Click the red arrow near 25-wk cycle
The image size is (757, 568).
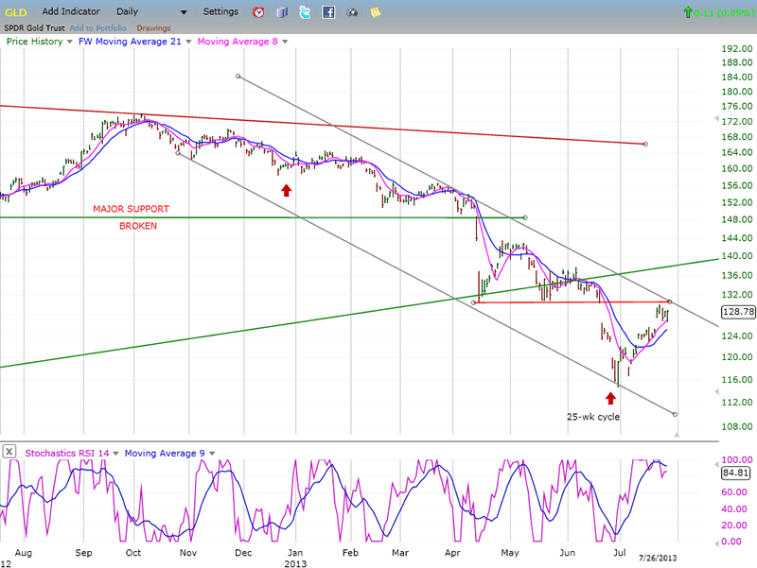point(610,398)
